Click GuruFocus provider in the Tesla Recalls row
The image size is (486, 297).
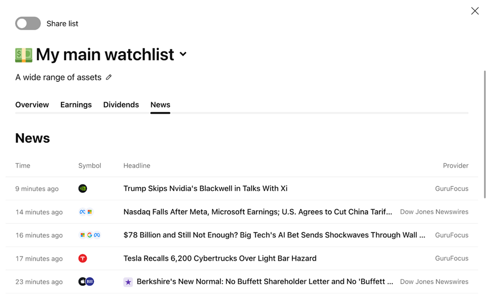[452, 258]
